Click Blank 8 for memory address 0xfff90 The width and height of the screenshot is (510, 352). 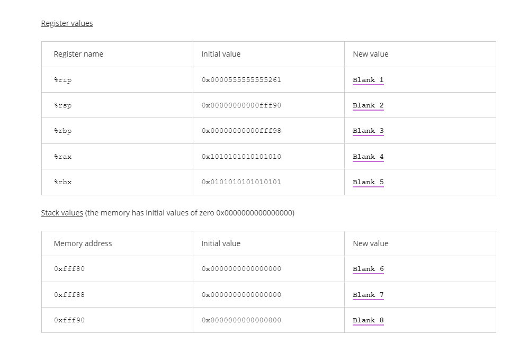368,320
